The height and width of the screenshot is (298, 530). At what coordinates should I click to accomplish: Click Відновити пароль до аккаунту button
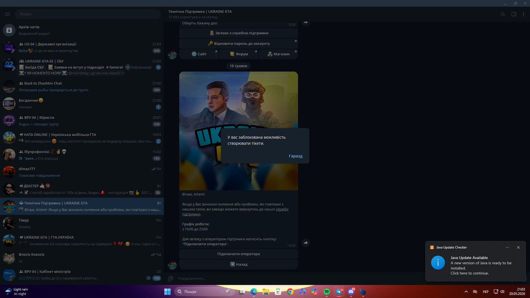point(238,43)
